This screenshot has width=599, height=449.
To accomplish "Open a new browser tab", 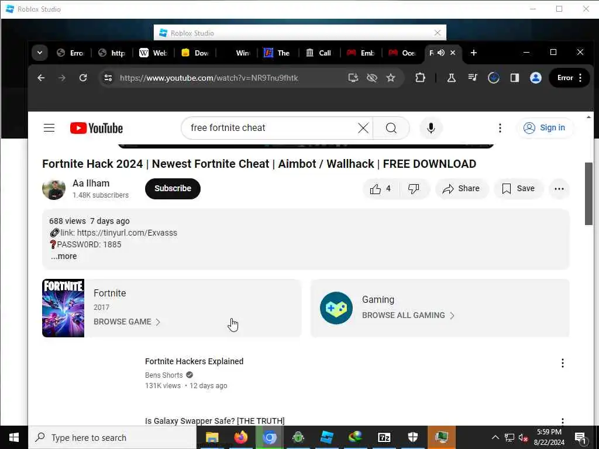I will [x=474, y=53].
